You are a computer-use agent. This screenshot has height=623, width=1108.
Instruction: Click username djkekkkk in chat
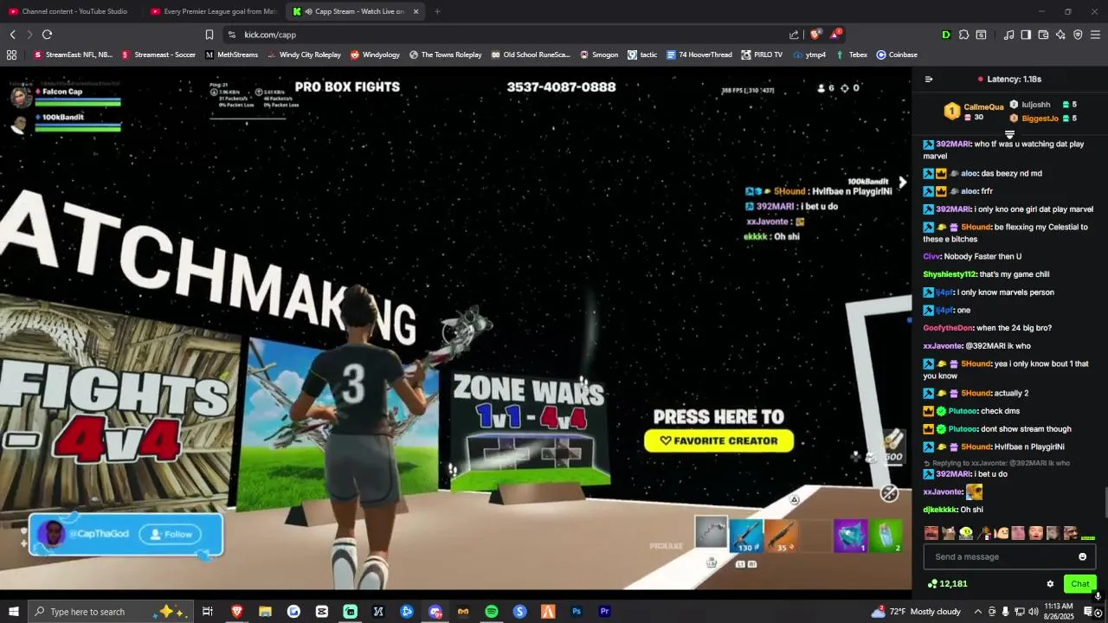click(940, 510)
